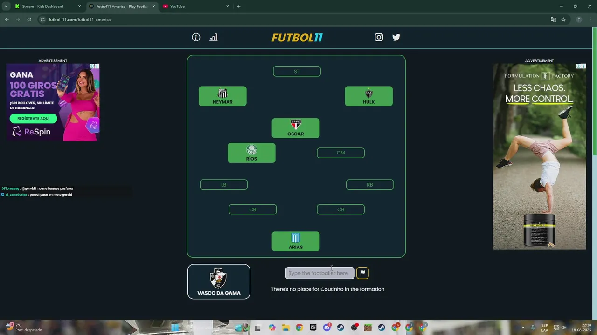Select the empty LB position slot
Viewport: 597px width, 335px height.
[223, 185]
